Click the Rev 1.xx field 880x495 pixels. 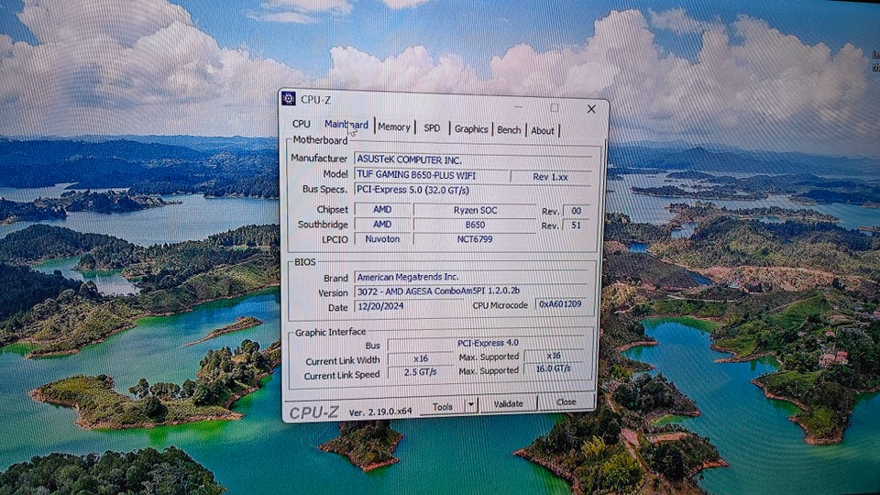(551, 177)
